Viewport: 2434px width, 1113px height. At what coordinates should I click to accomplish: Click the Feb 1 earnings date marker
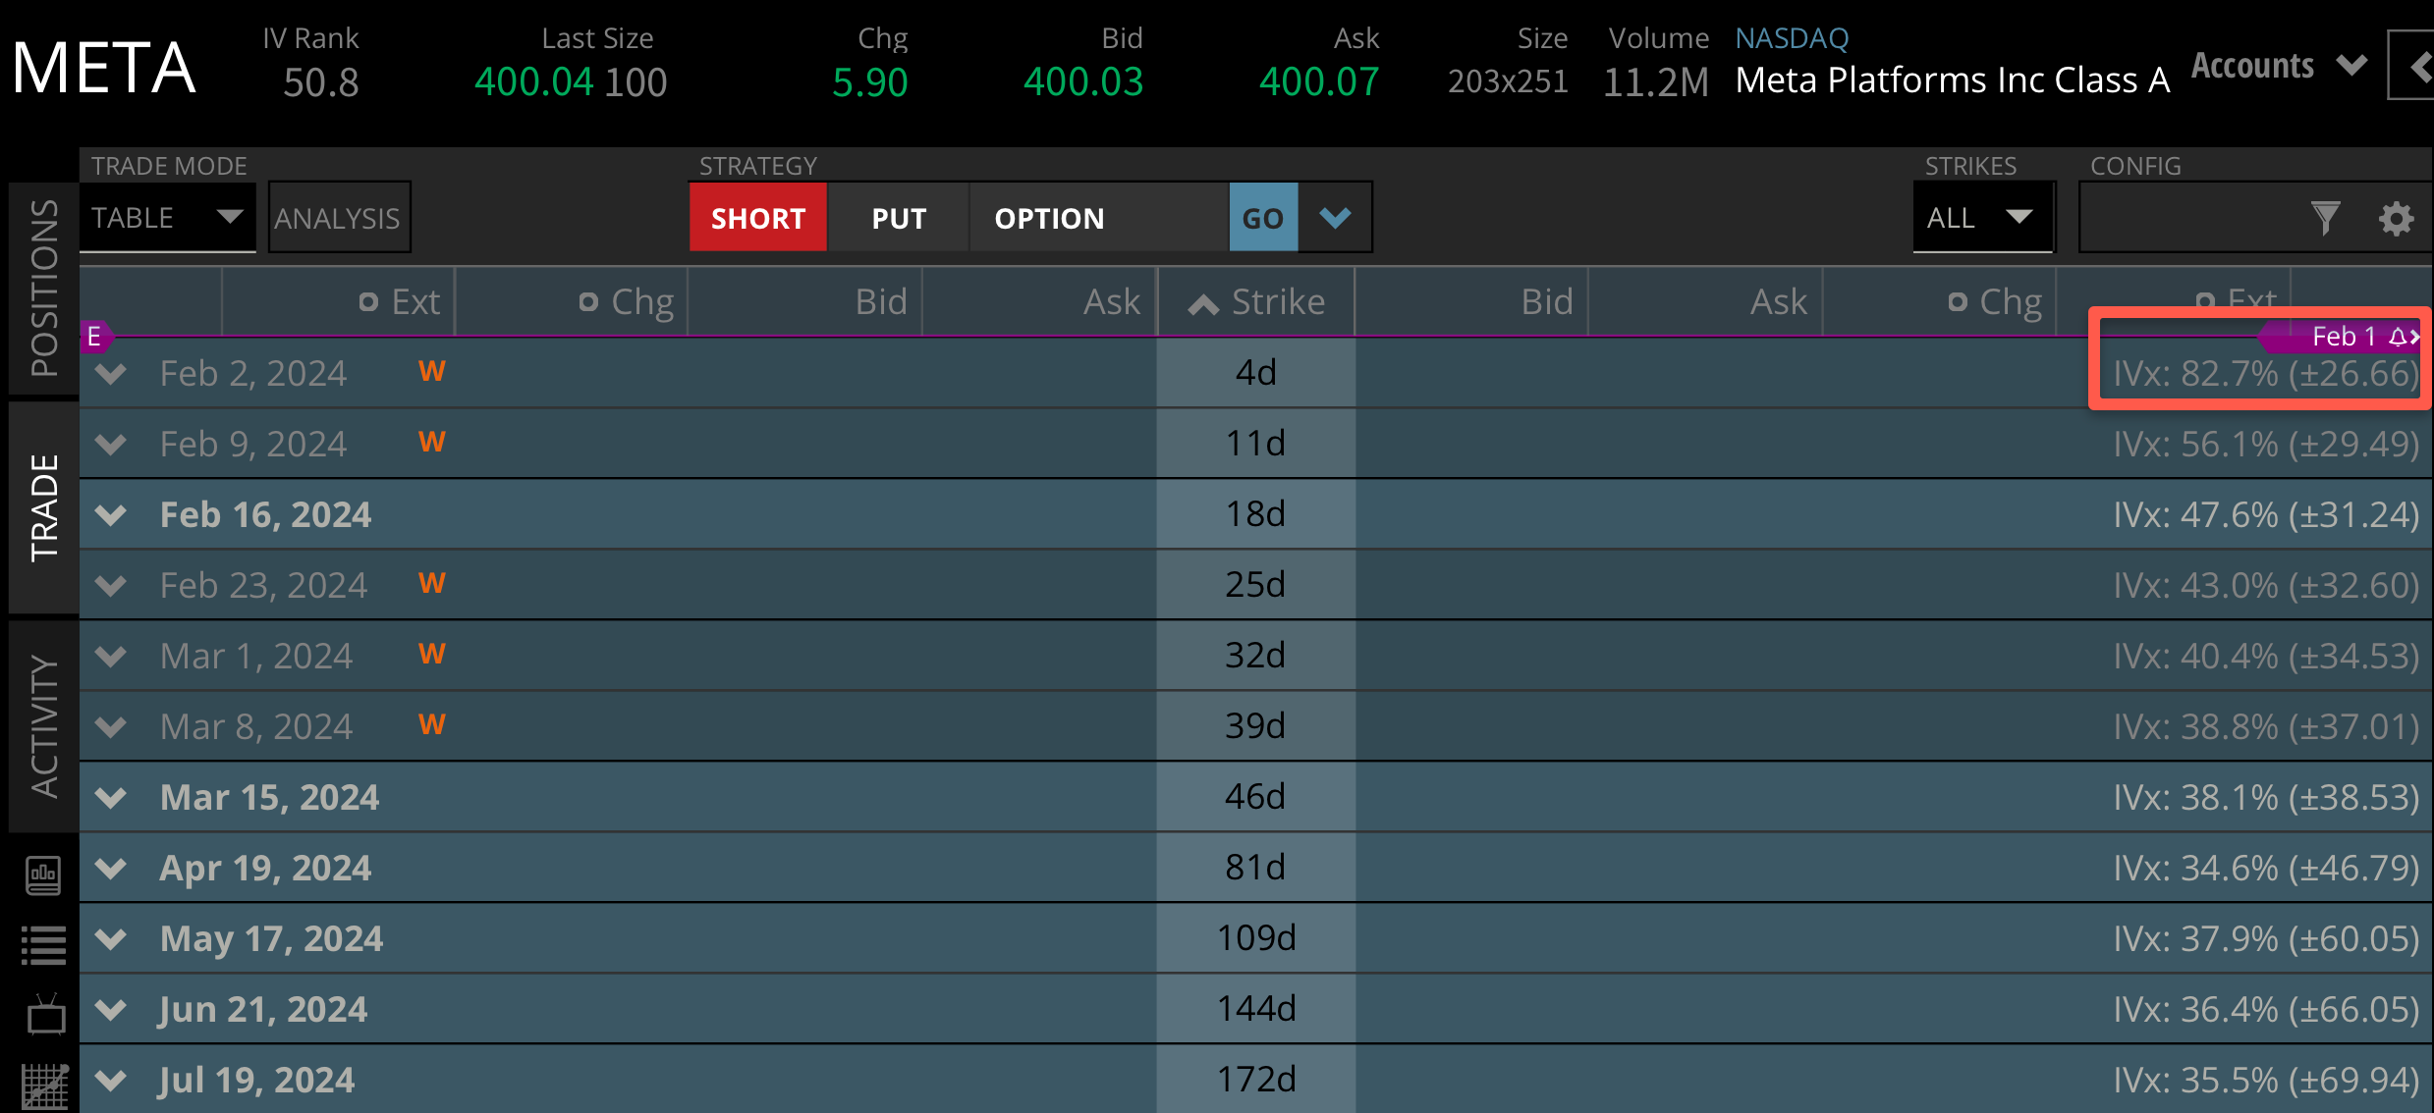point(2342,337)
